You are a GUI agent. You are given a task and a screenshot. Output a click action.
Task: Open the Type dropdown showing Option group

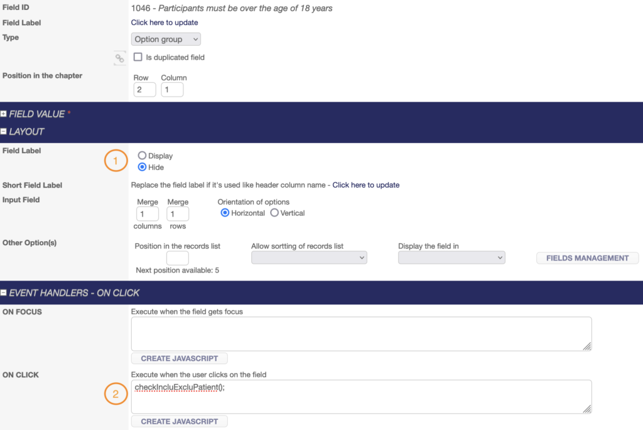tap(166, 40)
